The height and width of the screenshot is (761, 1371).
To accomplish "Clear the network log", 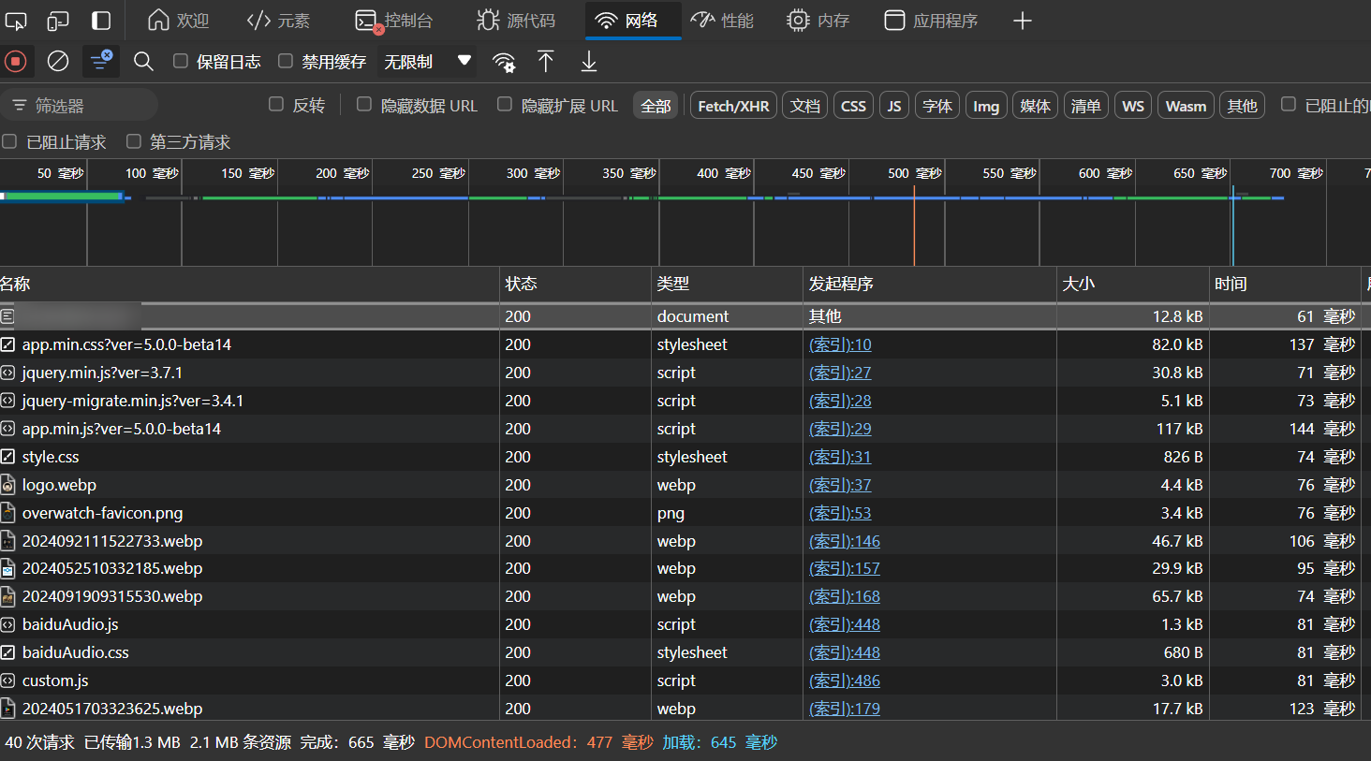I will (x=58, y=62).
